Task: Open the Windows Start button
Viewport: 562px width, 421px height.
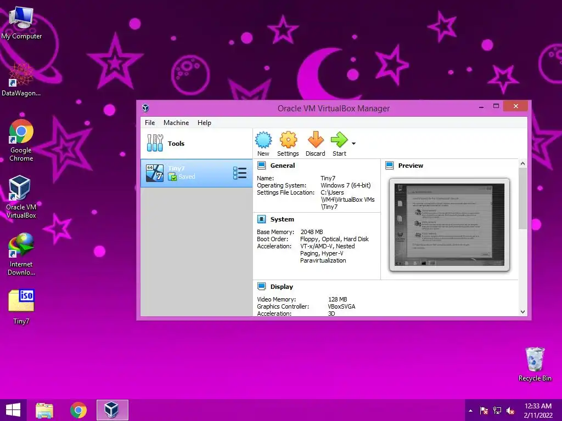Action: click(x=13, y=410)
